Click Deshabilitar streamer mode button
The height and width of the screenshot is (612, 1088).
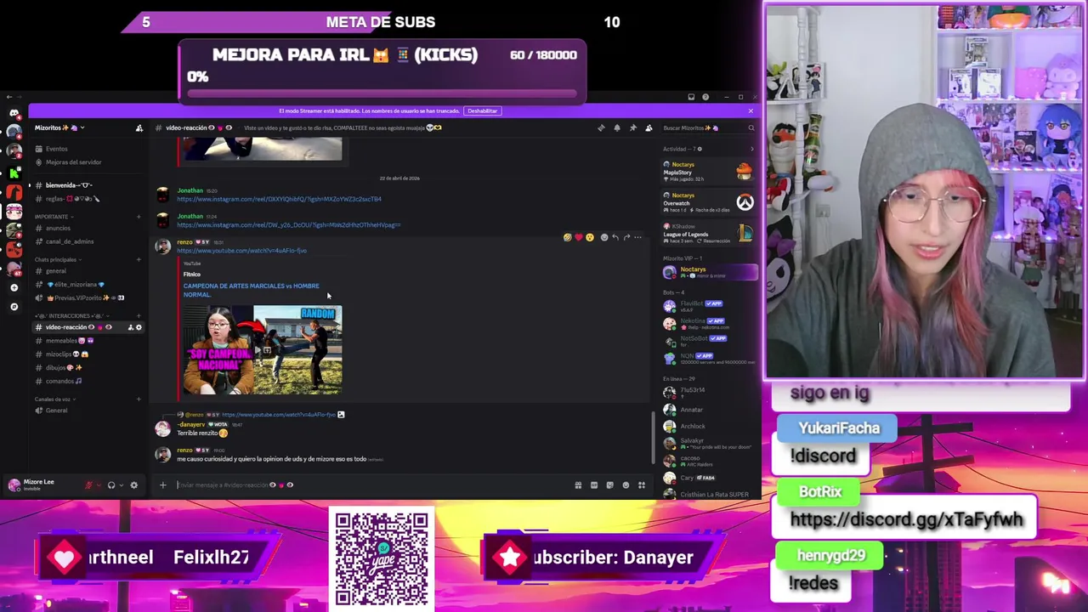tap(482, 110)
